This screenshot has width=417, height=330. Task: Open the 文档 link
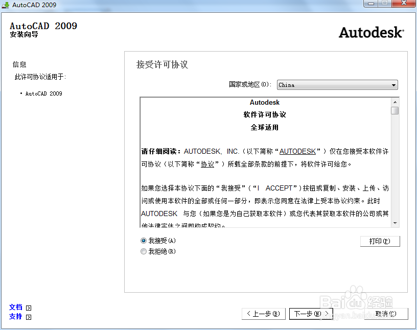click(x=16, y=307)
